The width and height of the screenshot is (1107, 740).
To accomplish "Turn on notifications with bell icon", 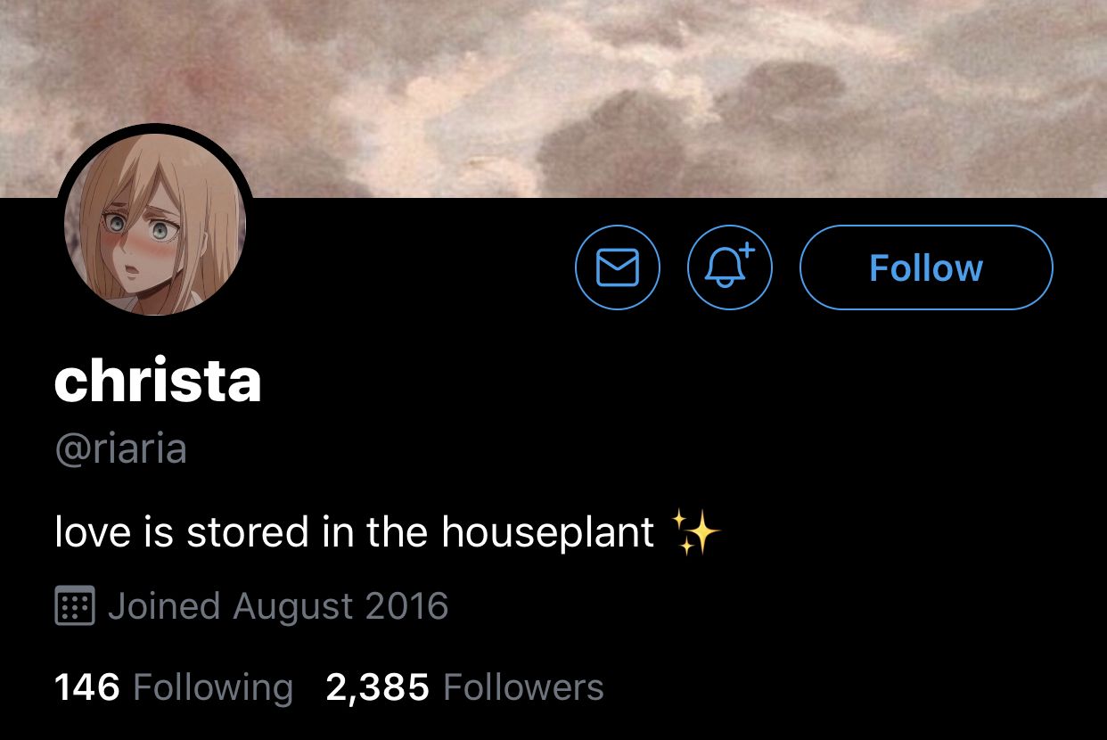I will [730, 267].
